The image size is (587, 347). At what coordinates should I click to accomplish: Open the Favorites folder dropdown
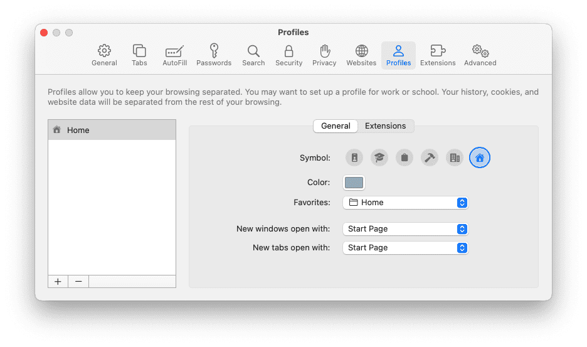click(x=405, y=203)
